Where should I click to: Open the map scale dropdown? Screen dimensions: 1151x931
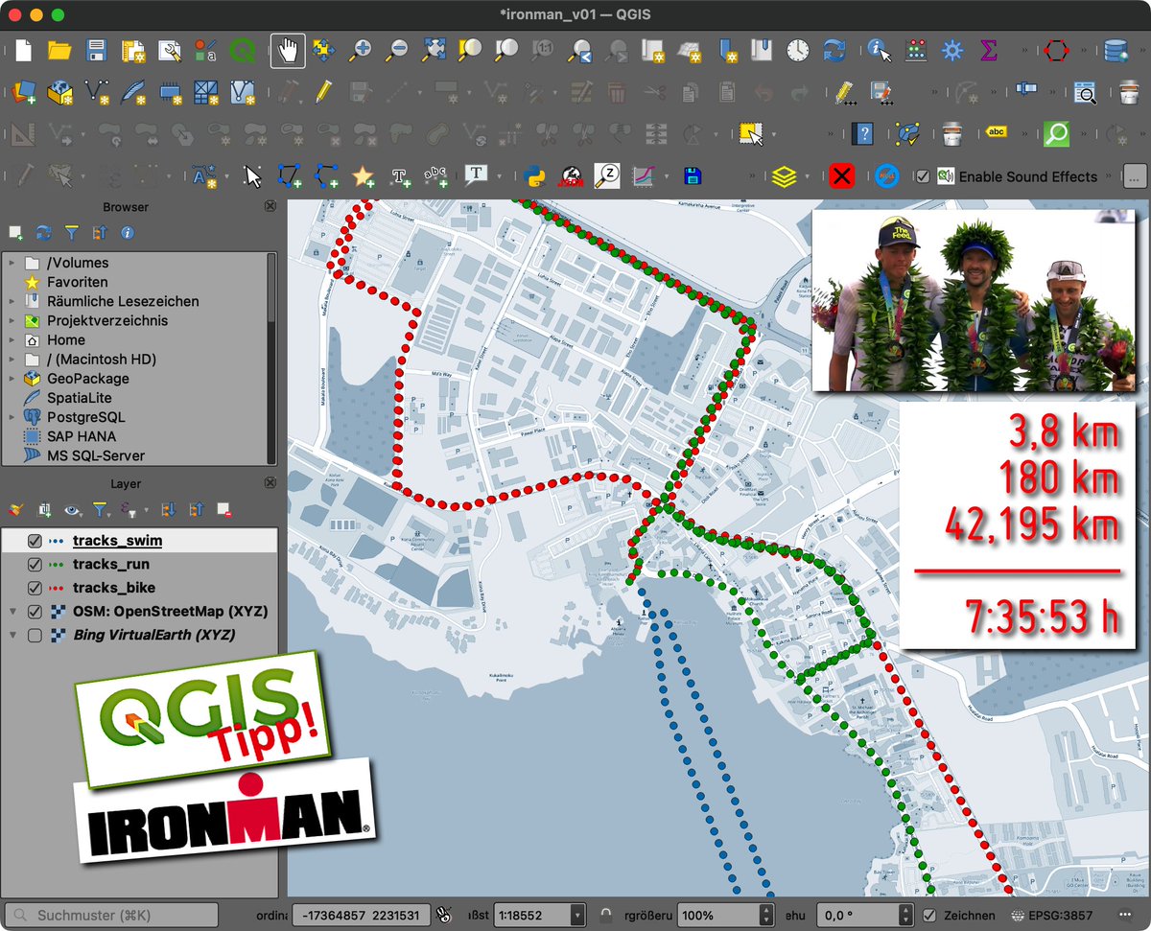[x=577, y=915]
